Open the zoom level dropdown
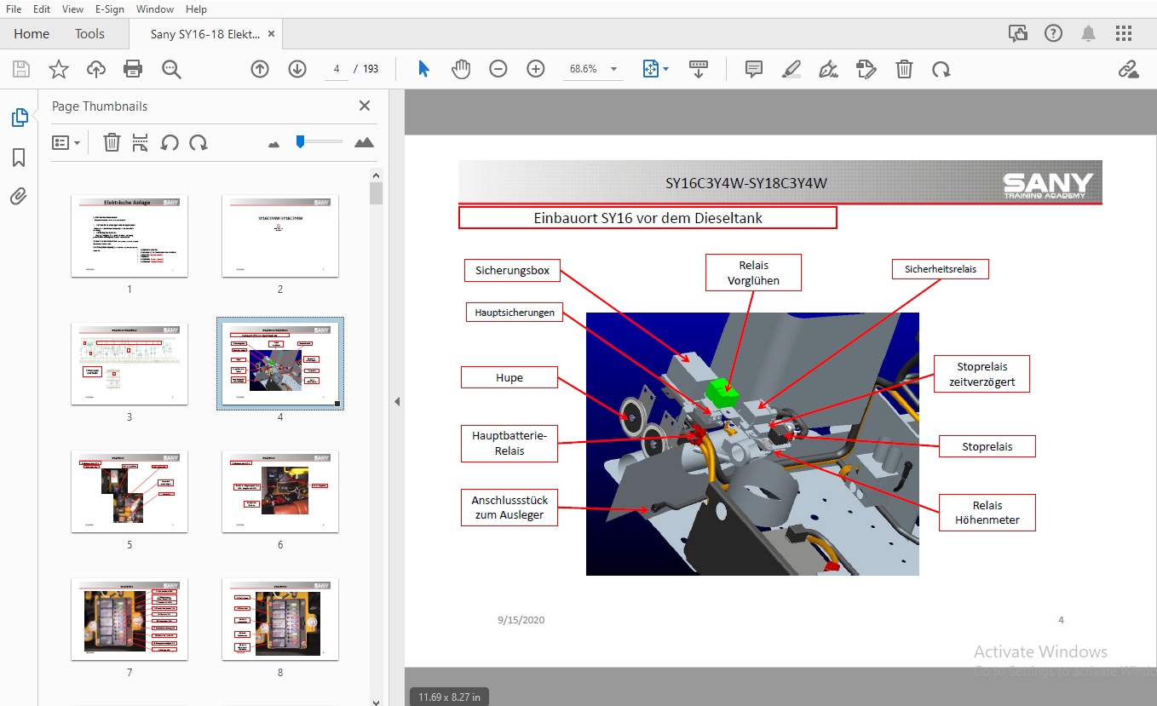Image resolution: width=1157 pixels, height=706 pixels. (613, 69)
